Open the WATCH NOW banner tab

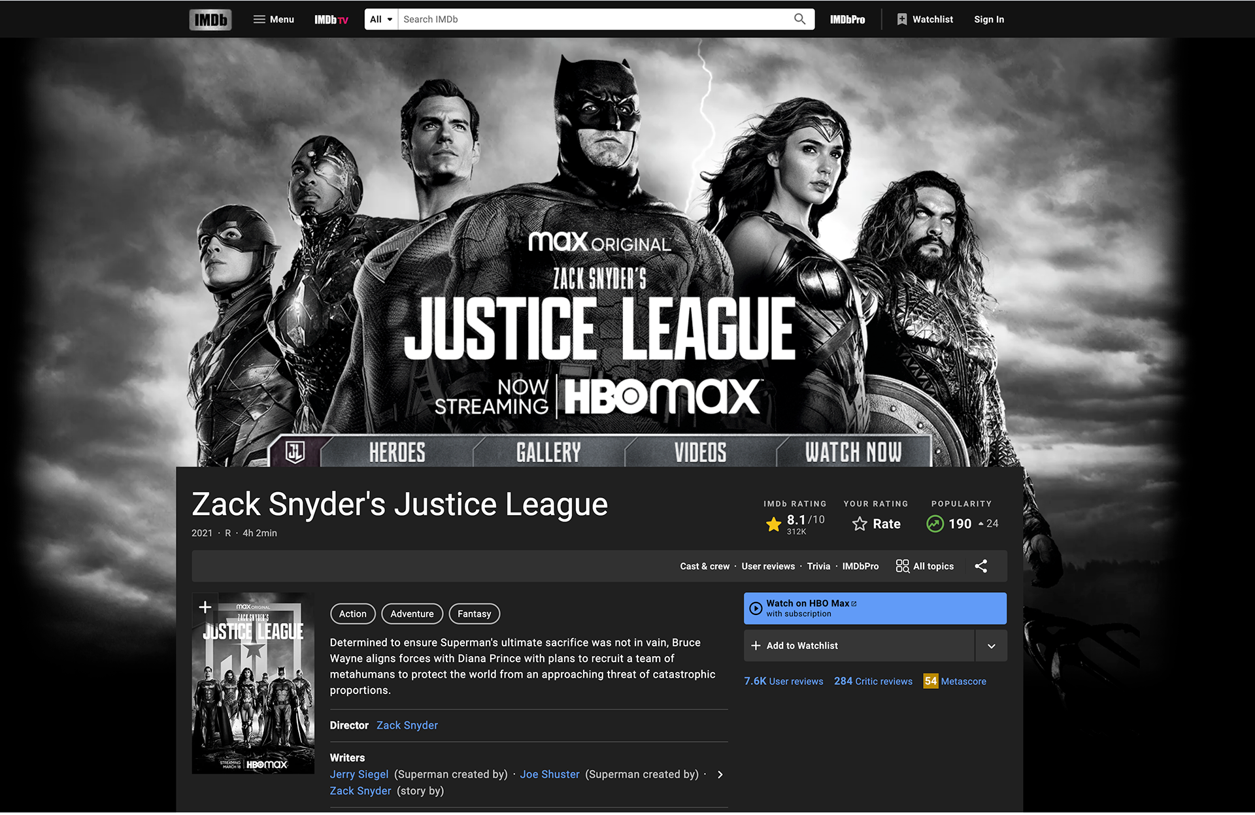tap(853, 452)
